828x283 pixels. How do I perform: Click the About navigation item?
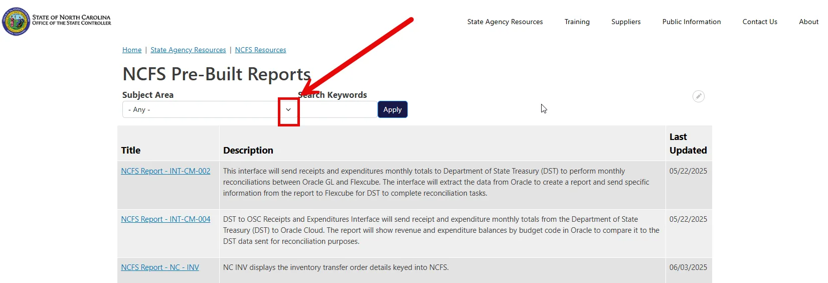click(808, 22)
